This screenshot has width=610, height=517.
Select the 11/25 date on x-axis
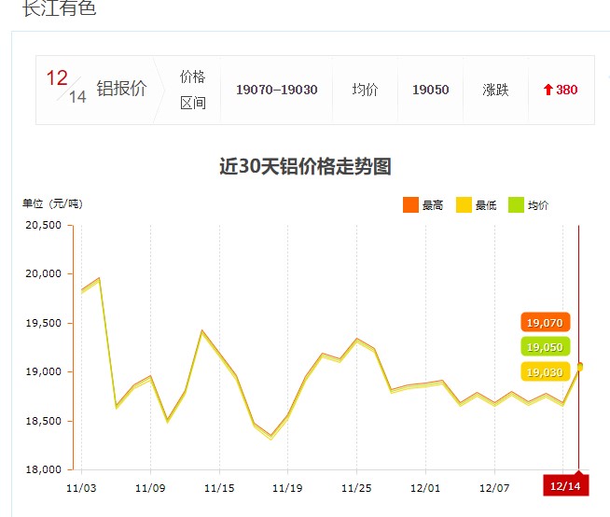tap(356, 487)
